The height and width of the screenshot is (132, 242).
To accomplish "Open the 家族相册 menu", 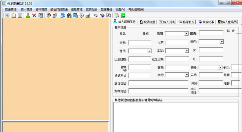I will (91, 10).
